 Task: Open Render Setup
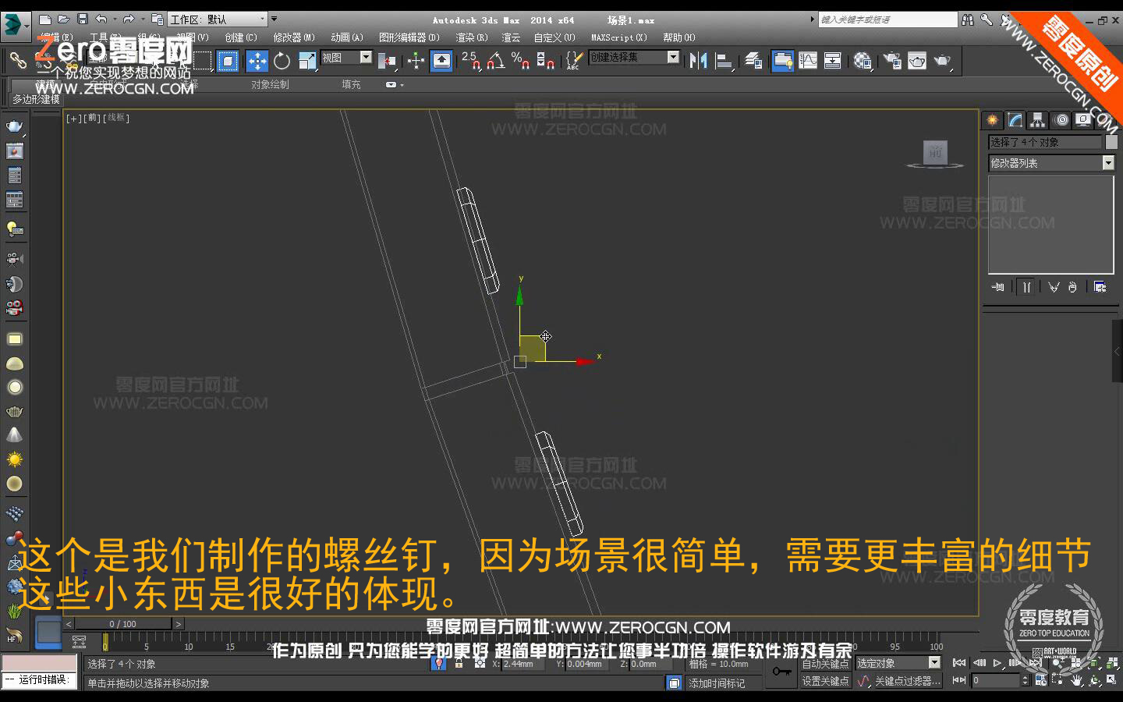point(891,61)
